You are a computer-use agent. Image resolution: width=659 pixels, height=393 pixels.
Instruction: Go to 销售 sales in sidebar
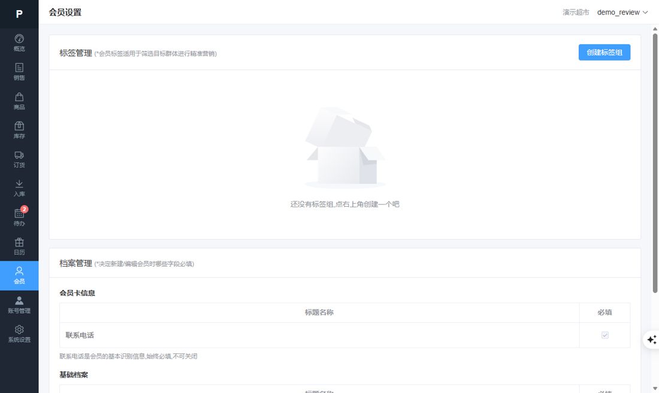click(x=19, y=72)
